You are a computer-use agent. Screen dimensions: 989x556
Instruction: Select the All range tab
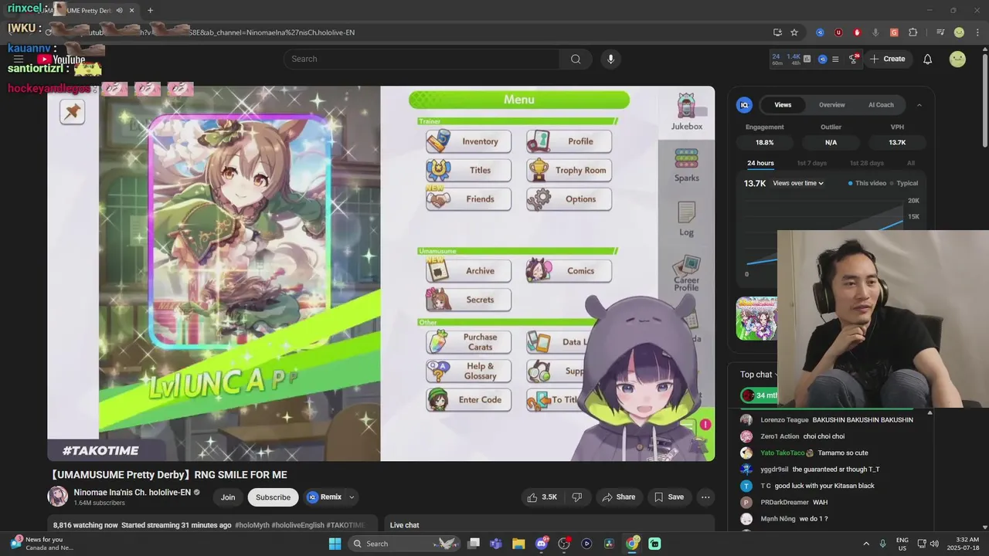(911, 163)
